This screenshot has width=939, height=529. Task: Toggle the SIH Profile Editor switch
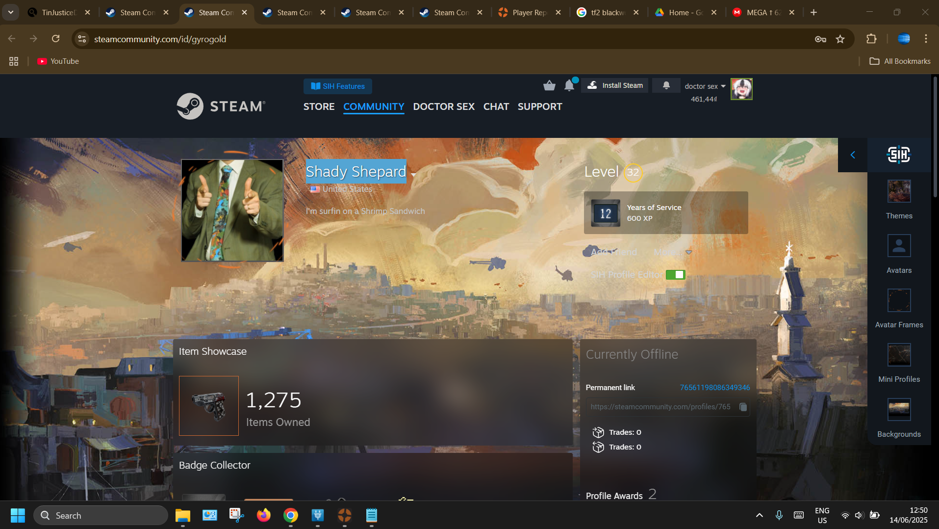click(x=675, y=275)
